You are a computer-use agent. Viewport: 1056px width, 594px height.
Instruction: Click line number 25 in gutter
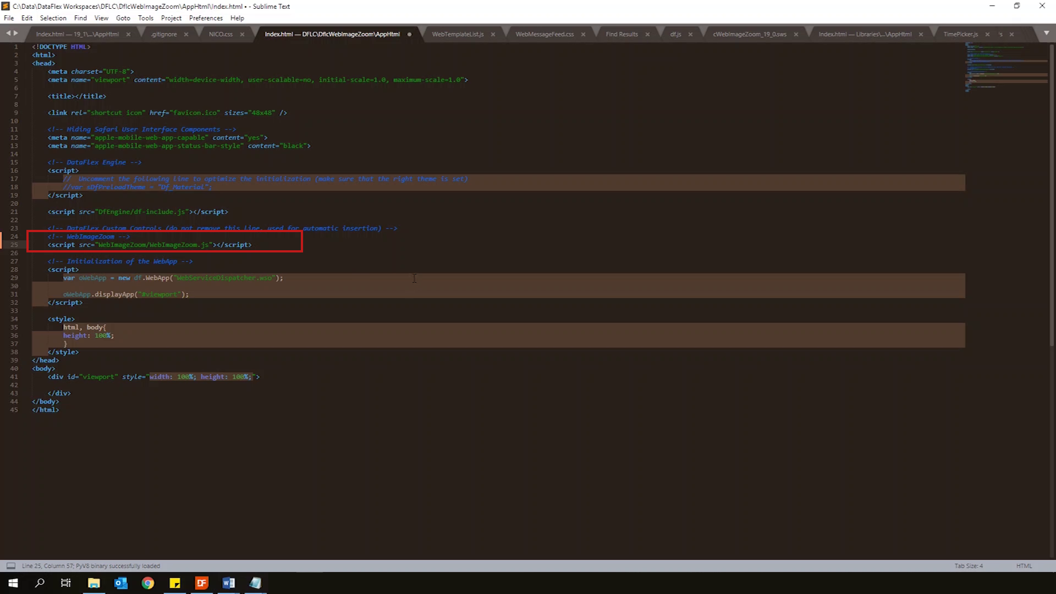[14, 245]
